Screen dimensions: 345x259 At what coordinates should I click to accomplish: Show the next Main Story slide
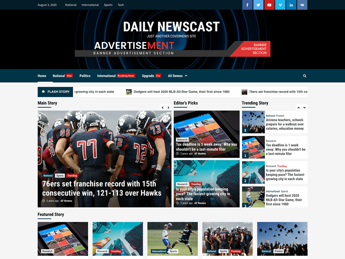(168, 107)
